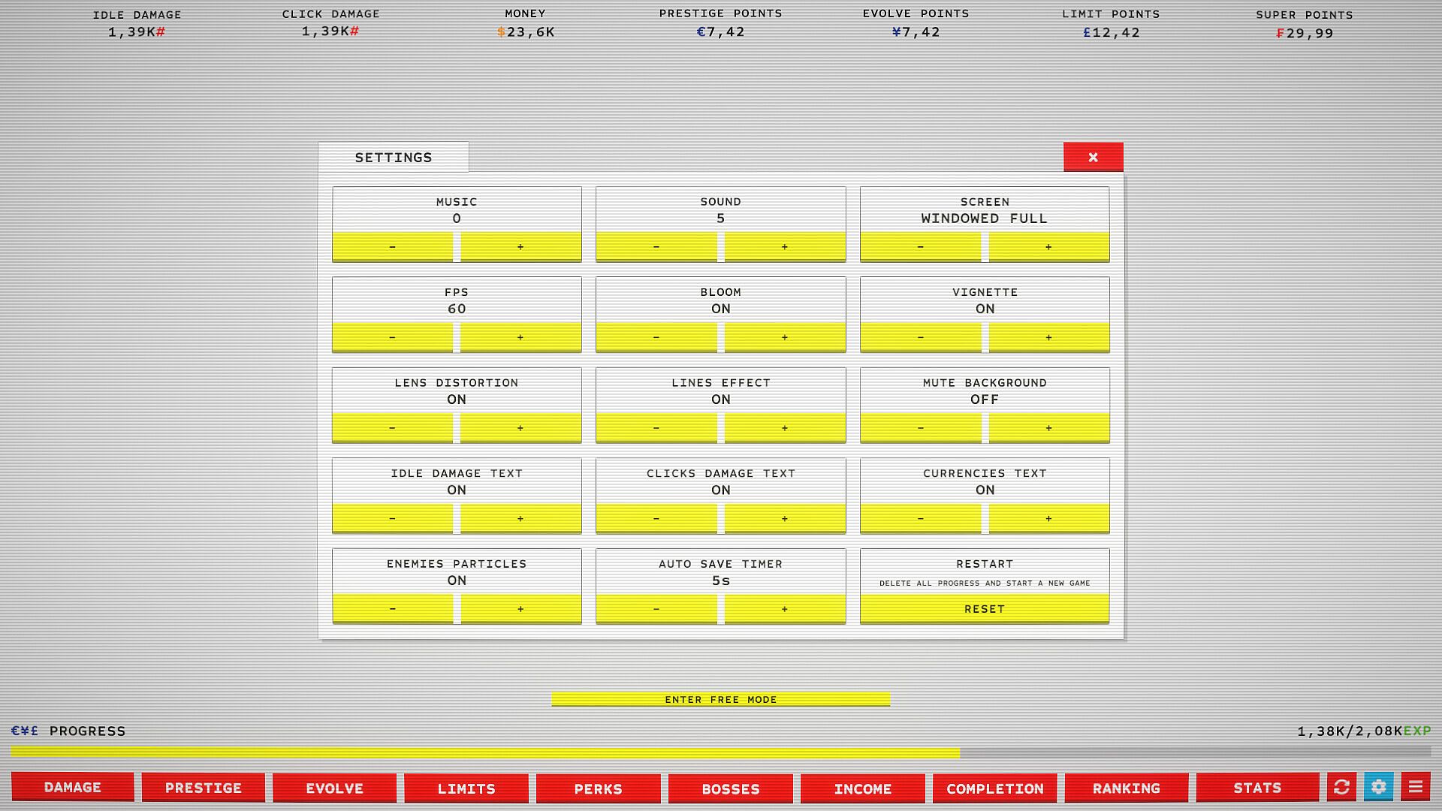Open the Prestige tab
This screenshot has height=811, width=1442.
pos(203,788)
